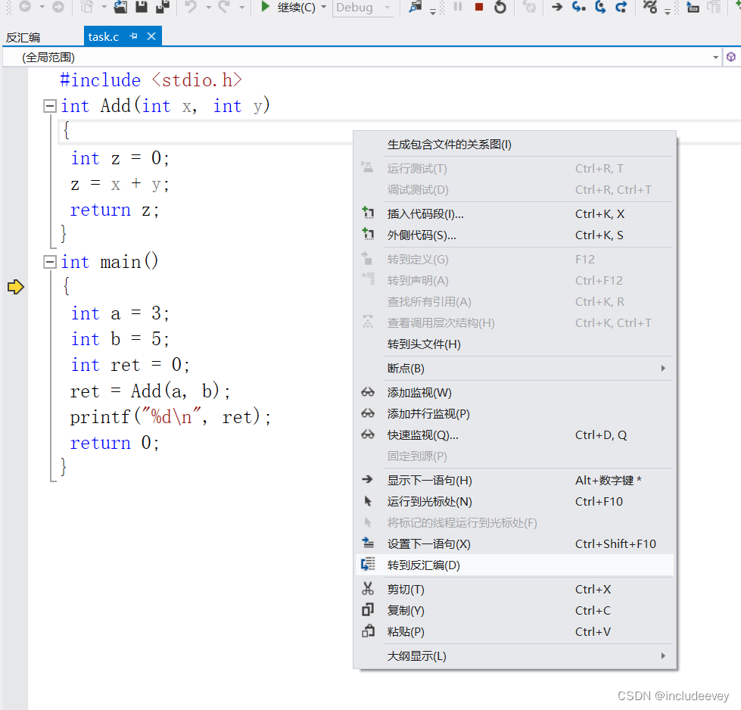This screenshot has height=710, width=741.
Task: Open the 大纲显示(L) submenu
Action: click(x=515, y=656)
